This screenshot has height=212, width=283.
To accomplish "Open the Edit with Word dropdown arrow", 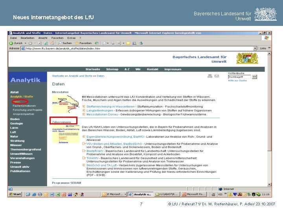I will pyautogui.click(x=123, y=43).
